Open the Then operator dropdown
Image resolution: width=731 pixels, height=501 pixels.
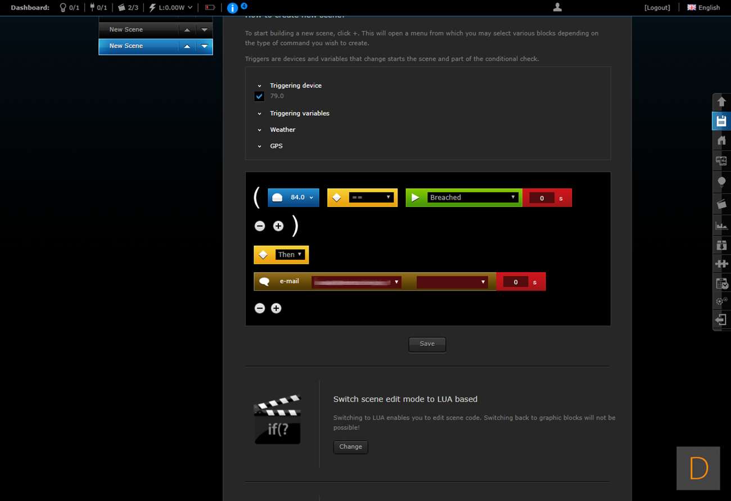tap(290, 255)
